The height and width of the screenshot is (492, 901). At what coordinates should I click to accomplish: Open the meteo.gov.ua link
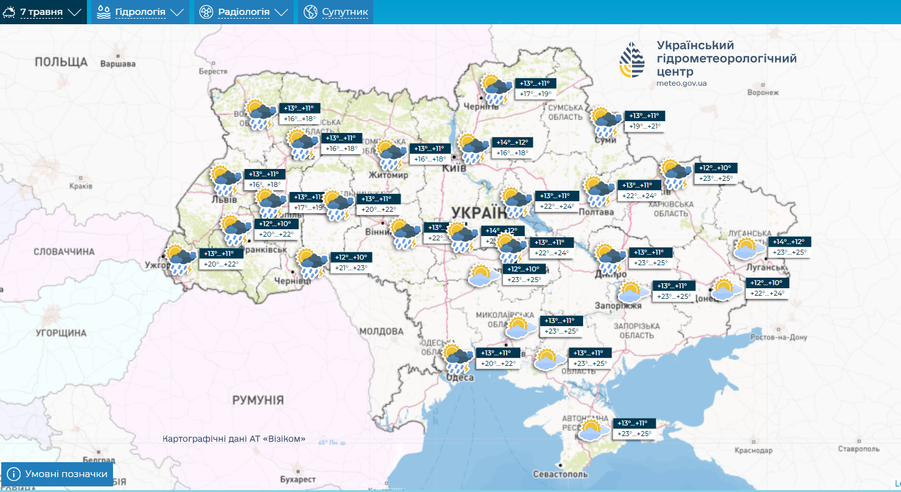(681, 83)
